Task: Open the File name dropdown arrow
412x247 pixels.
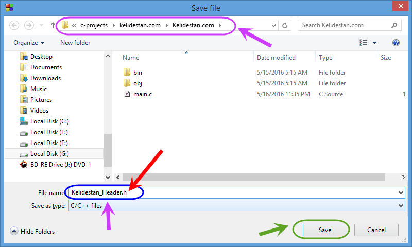Action: point(401,192)
